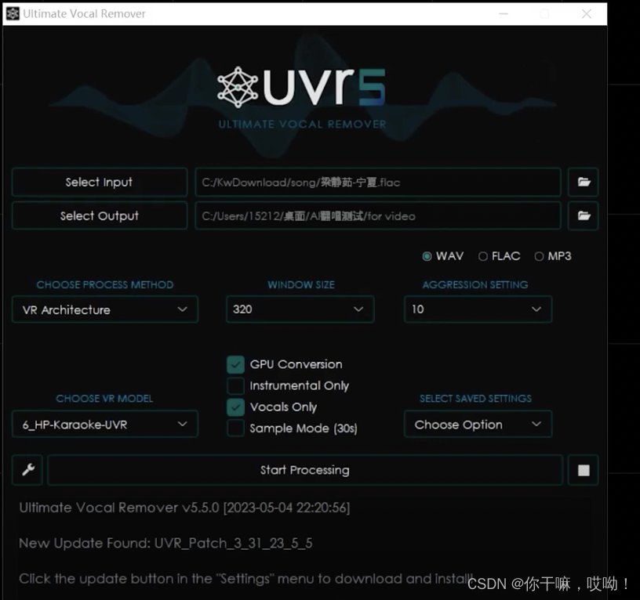Image resolution: width=640 pixels, height=600 pixels.
Task: Click Select Output button
Action: coord(99,215)
